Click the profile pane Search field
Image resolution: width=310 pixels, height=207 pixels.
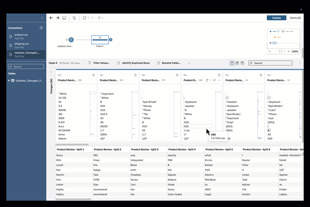(x=270, y=63)
